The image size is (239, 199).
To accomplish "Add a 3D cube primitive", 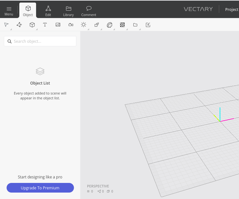I will 32,25.
